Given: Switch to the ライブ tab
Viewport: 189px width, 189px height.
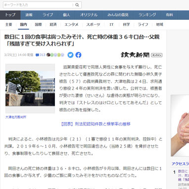Looking at the screenshot, I should pyautogui.click(x=48, y=15).
